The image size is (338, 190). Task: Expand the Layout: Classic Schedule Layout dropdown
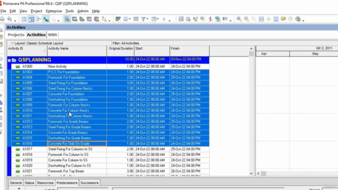point(12,43)
